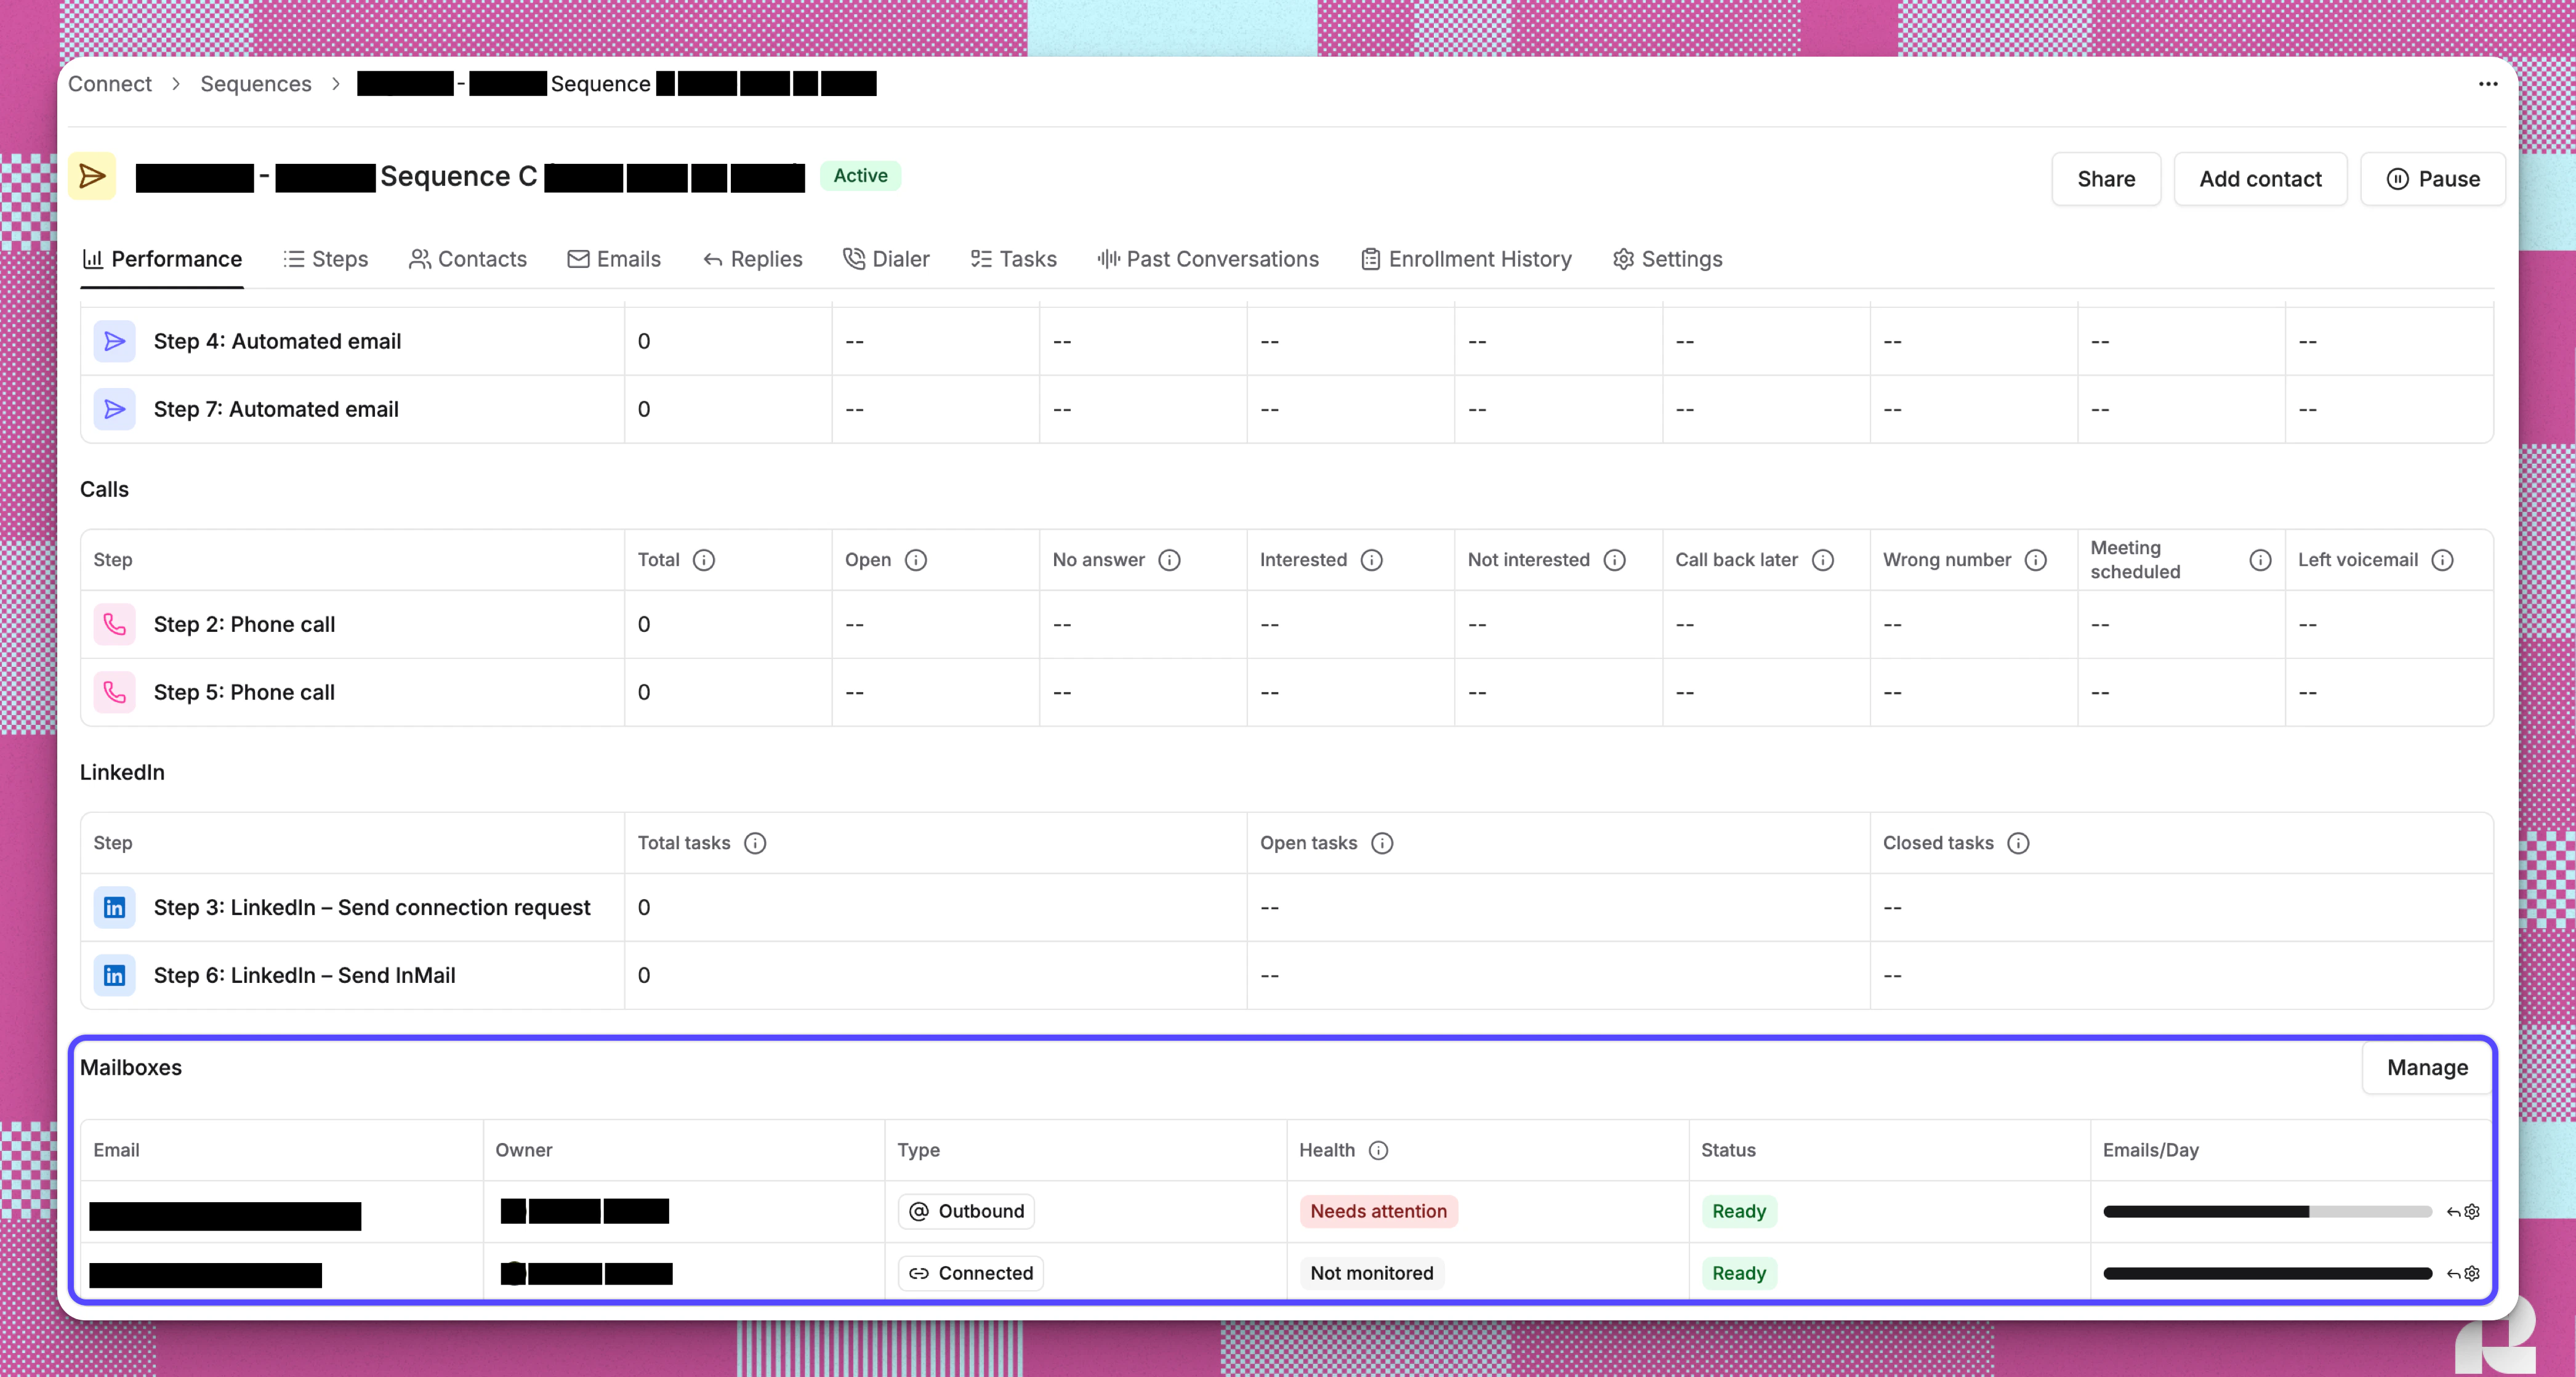The height and width of the screenshot is (1377, 2576).
Task: Click the info icon beside Closed tasks
Action: (x=2019, y=843)
